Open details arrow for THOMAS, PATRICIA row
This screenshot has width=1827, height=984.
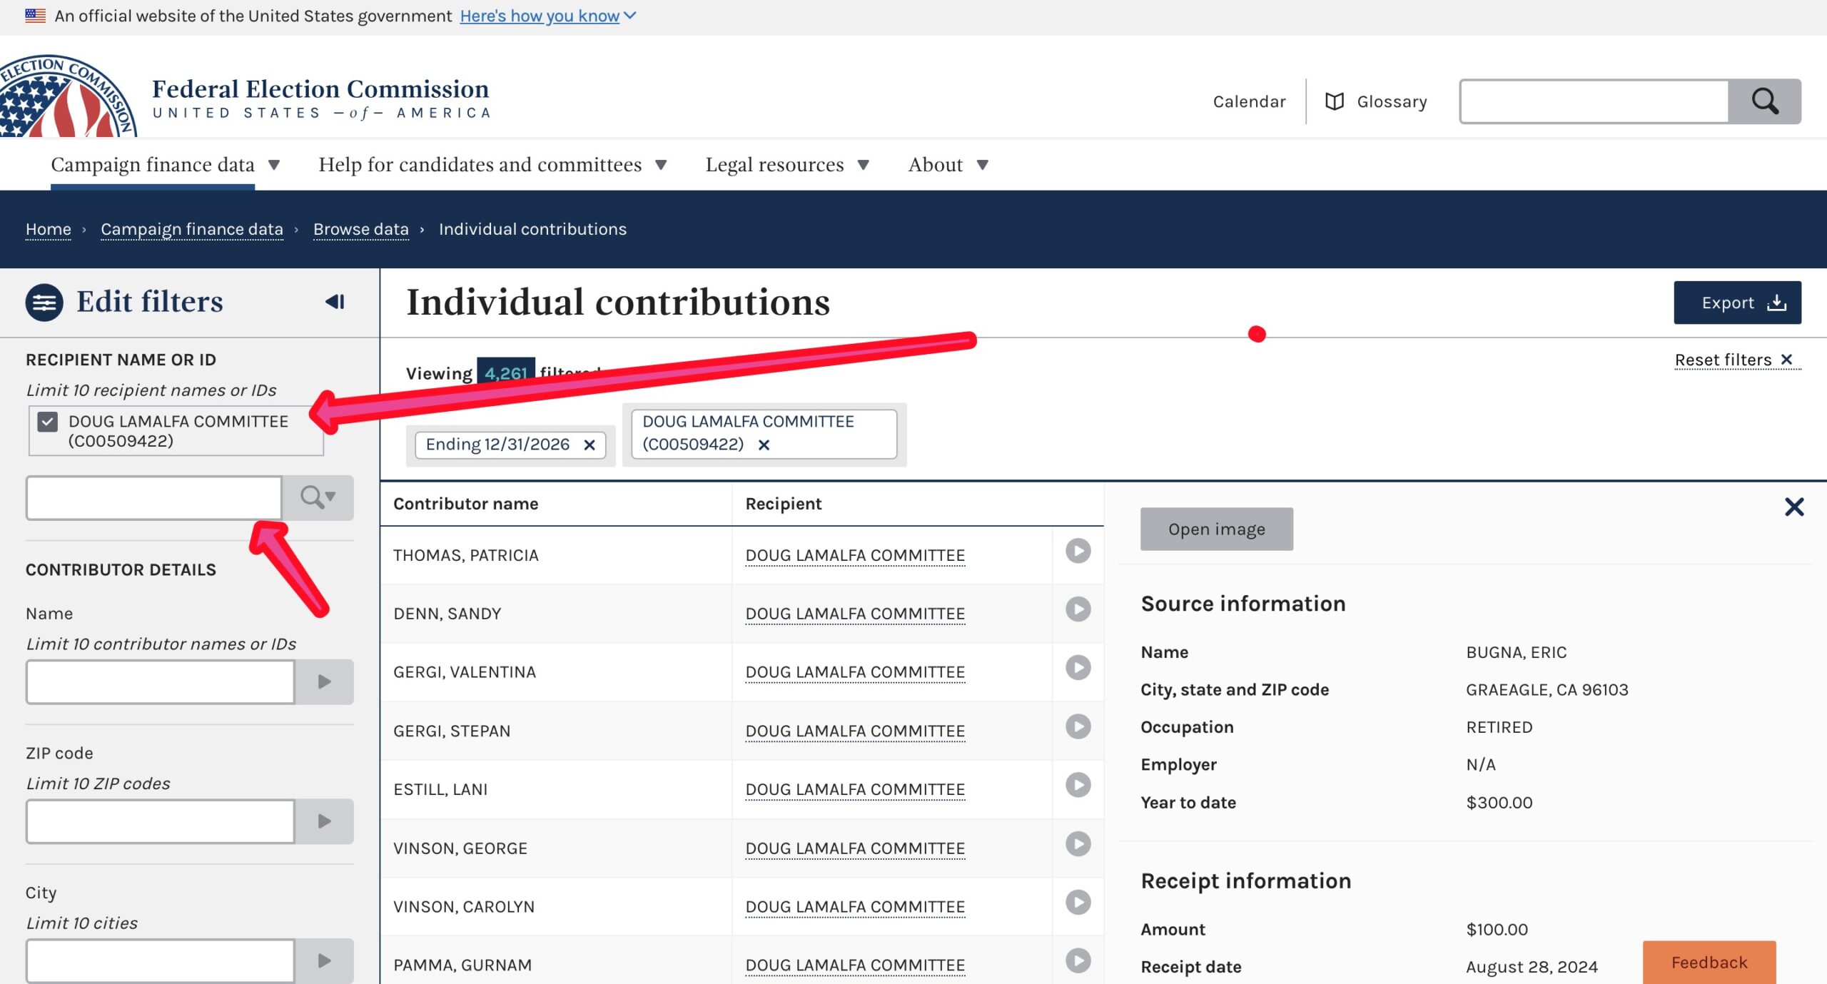(1078, 551)
